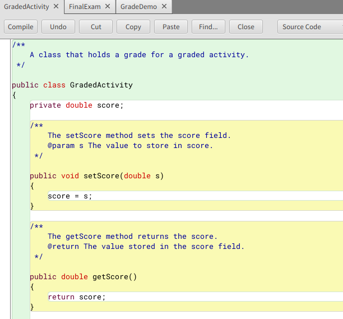The height and width of the screenshot is (319, 343).
Task: Click the '@return The value stored' comment line
Action: click(x=146, y=246)
